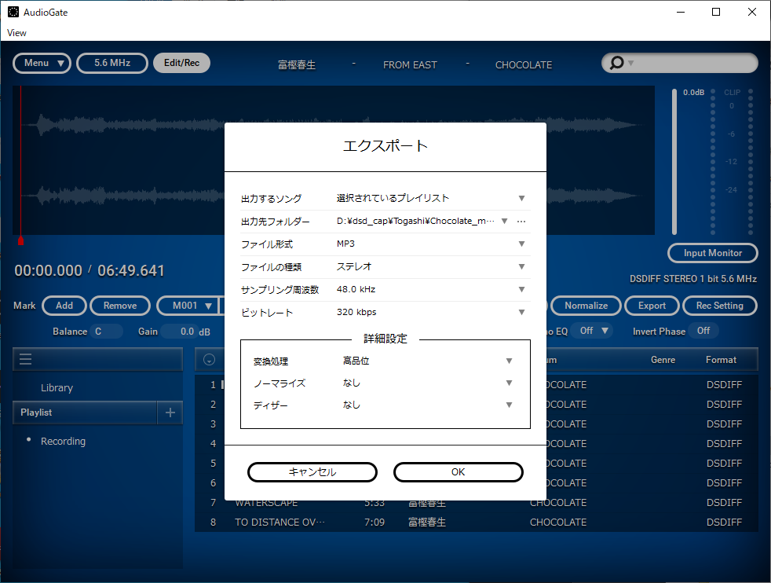Click the red playhead marker on waveform
This screenshot has width=771, height=583.
coord(20,240)
